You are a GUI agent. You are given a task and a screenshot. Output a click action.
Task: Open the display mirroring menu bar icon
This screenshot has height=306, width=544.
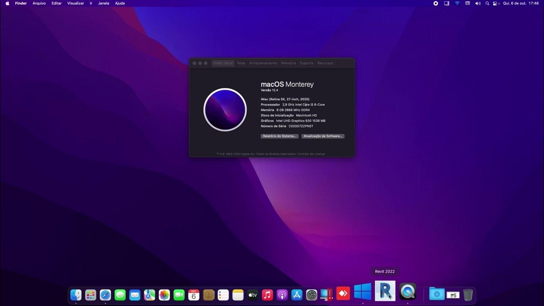(x=447, y=3)
